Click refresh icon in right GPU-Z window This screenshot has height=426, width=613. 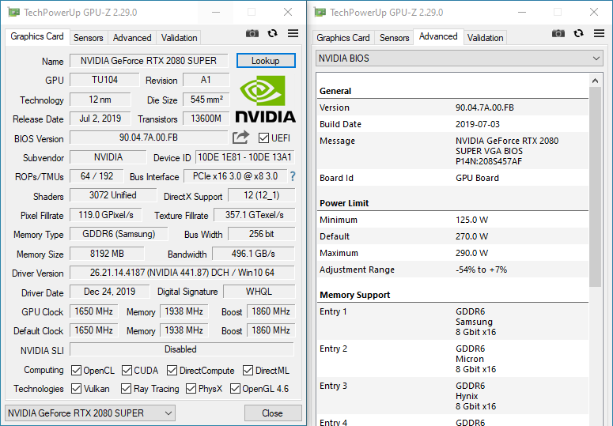click(x=579, y=33)
